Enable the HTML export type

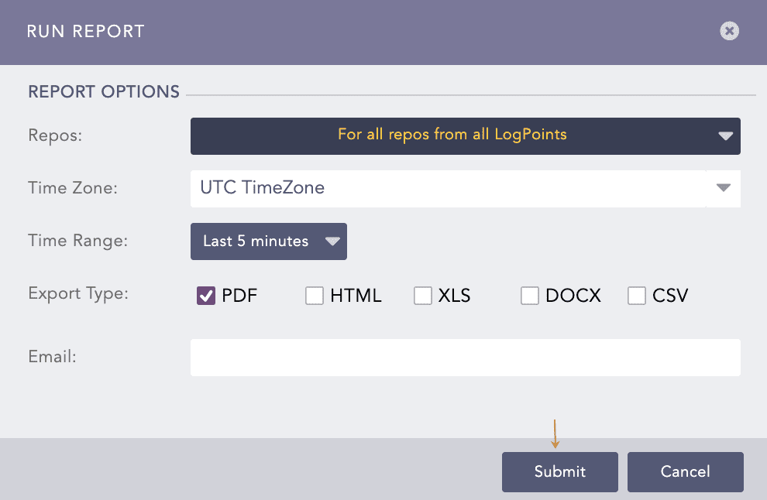tap(315, 295)
